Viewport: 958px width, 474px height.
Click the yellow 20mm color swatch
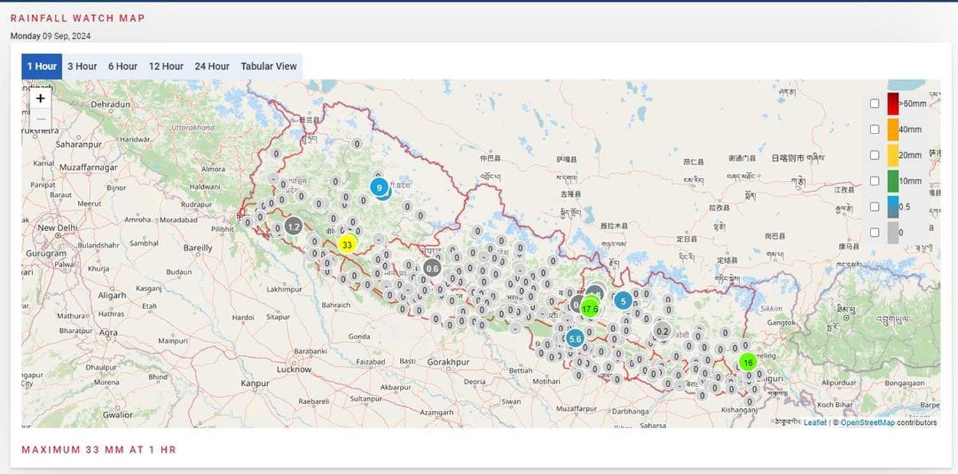pos(892,155)
